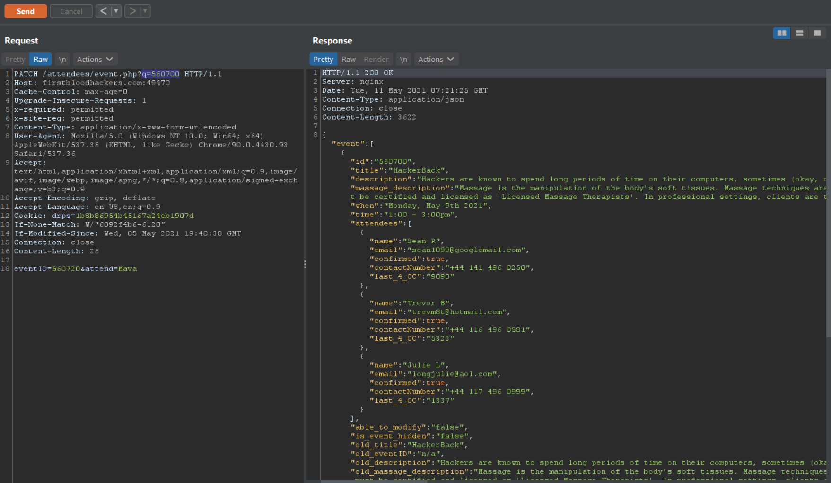This screenshot has height=483, width=831.
Task: Click the "when":"Monday, May 9th 2021" line
Action: [x=421, y=206]
